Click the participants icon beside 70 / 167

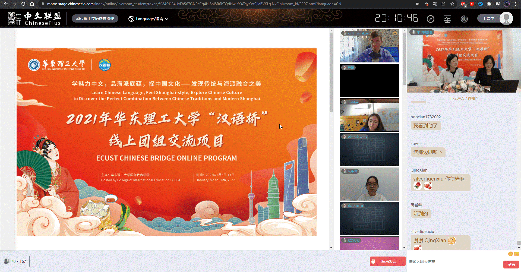point(7,261)
